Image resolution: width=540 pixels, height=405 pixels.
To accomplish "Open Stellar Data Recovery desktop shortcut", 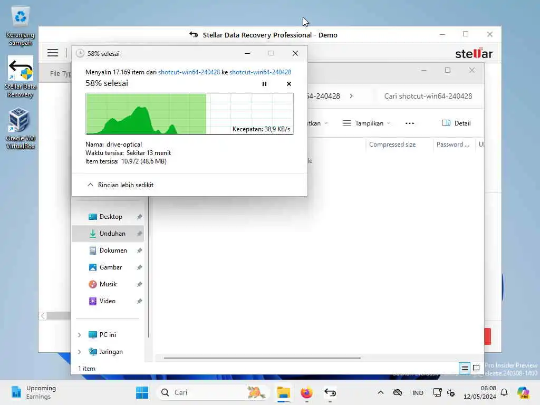I will (x=21, y=77).
